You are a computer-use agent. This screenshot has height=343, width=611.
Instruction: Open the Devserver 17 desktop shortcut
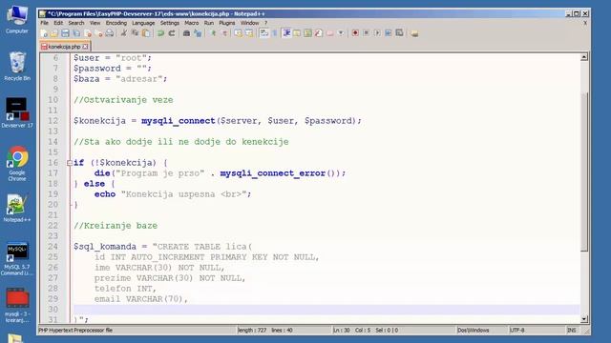[x=17, y=113]
